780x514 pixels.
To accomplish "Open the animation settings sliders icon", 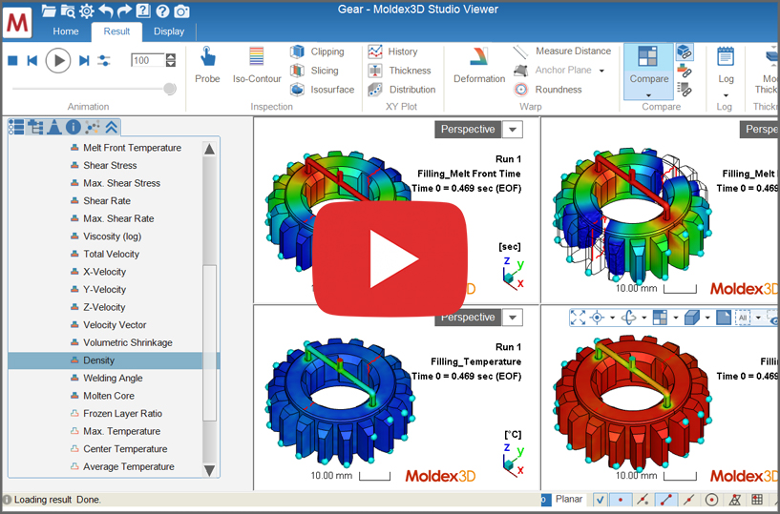I will (x=104, y=61).
